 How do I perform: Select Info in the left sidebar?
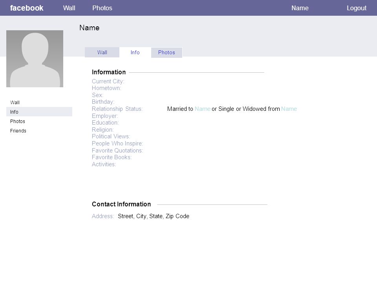pos(39,112)
